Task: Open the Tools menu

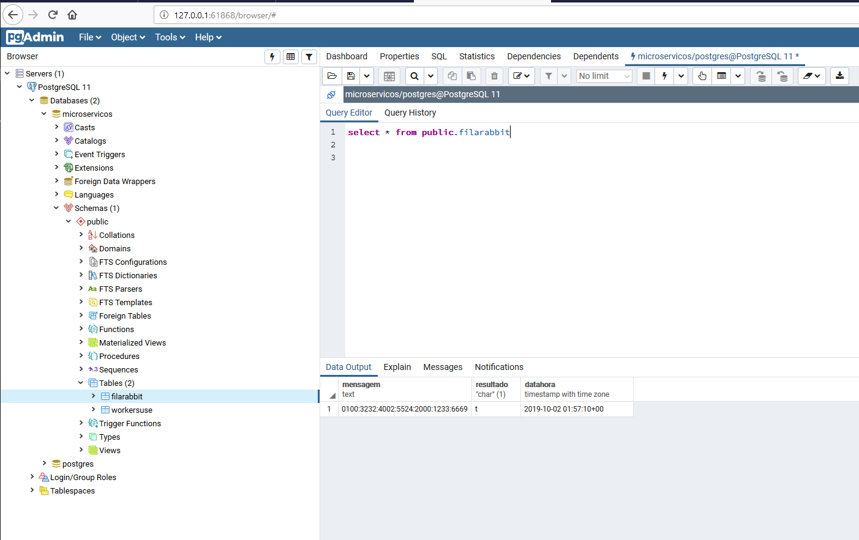Action: coord(170,37)
